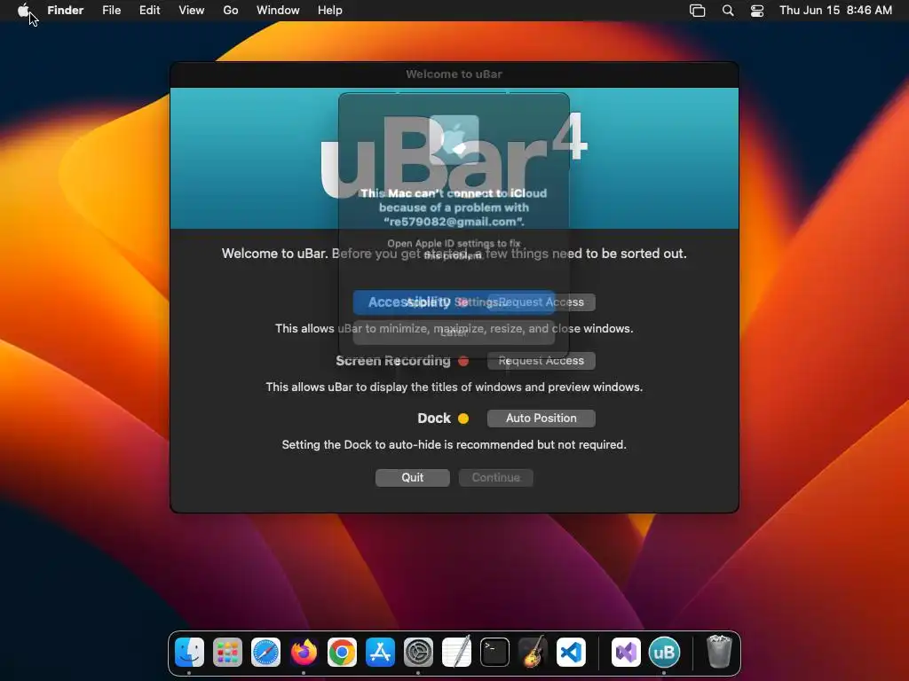Image resolution: width=909 pixels, height=681 pixels.
Task: Launch Safari from the Dock
Action: coord(265,653)
